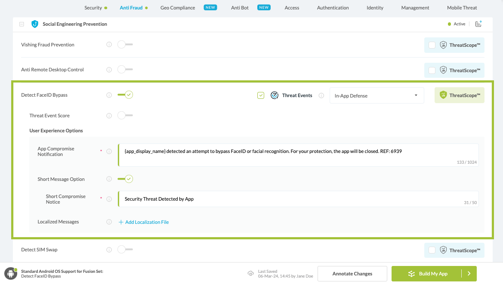The image size is (503, 284).
Task: Click the Last Saved cloud icon
Action: point(250,274)
